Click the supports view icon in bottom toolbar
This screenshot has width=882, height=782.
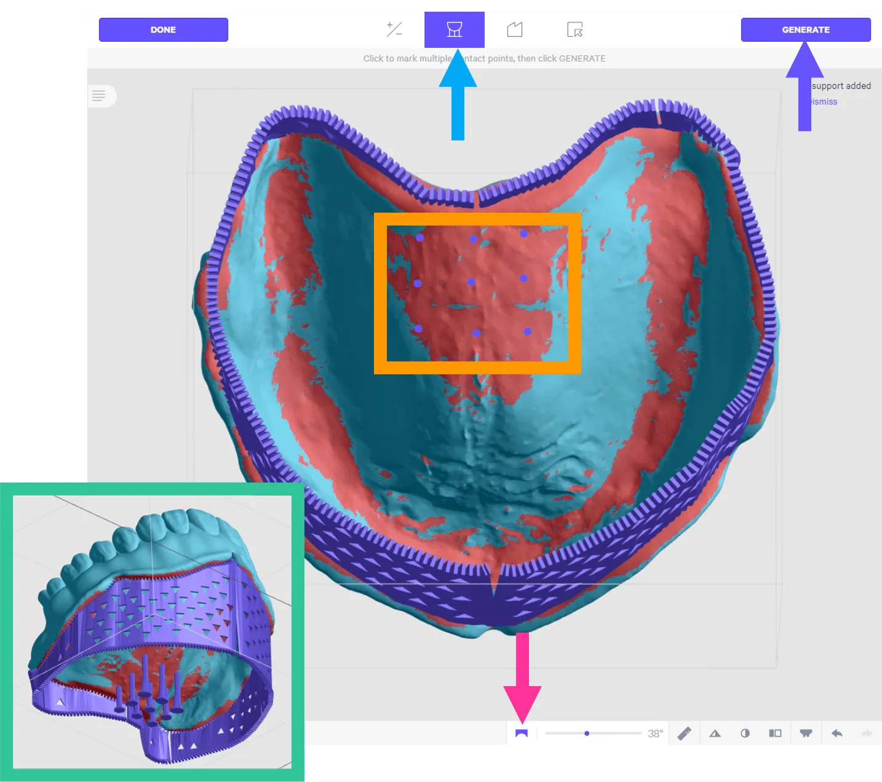click(806, 733)
